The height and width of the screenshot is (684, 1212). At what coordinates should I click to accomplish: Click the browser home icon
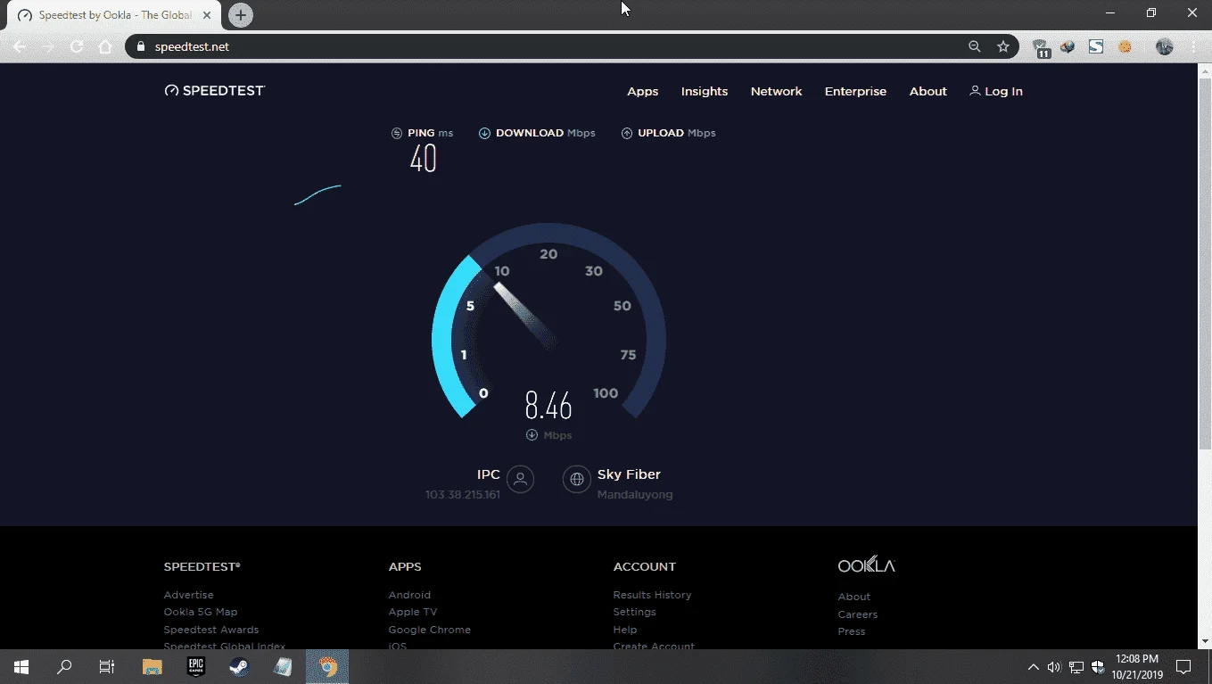coord(105,46)
